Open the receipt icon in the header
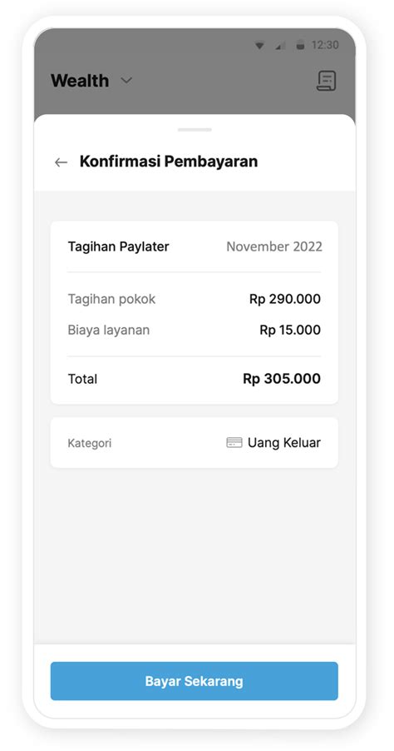The height and width of the screenshot is (751, 394). [326, 81]
